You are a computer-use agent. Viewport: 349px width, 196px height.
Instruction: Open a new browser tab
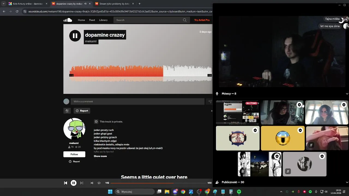pos(139,4)
